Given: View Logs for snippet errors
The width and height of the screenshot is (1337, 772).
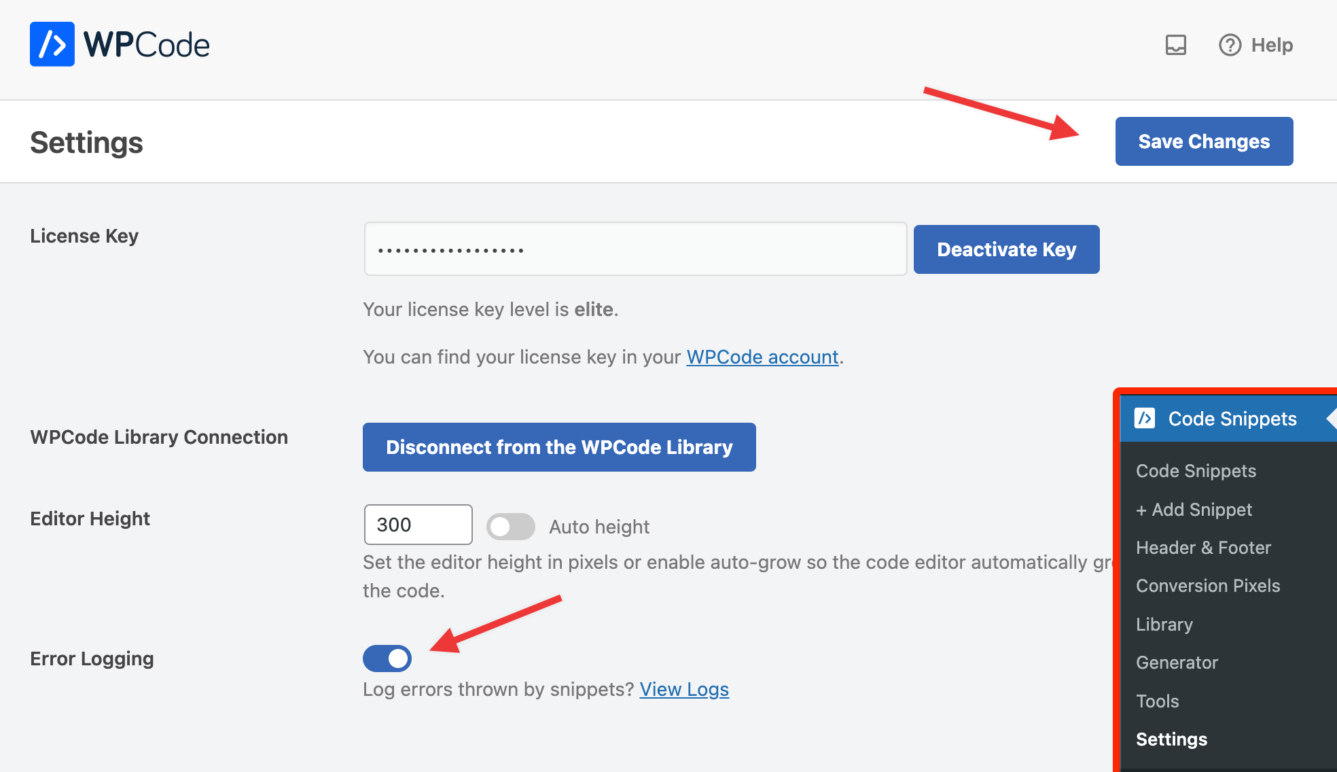Looking at the screenshot, I should click(683, 688).
